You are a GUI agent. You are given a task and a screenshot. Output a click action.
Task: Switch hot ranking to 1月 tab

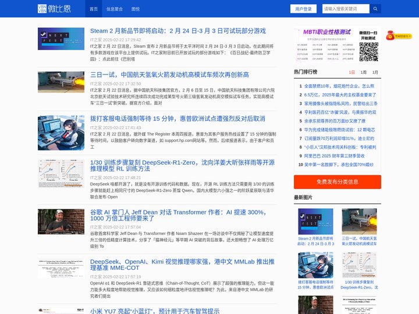(375, 72)
